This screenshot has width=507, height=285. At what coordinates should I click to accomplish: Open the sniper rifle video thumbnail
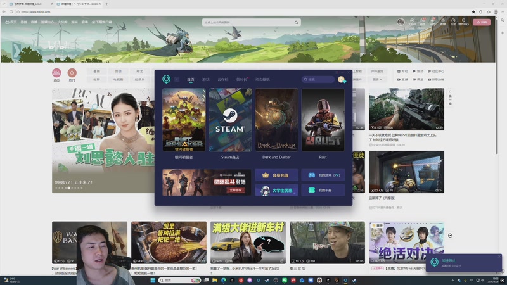pyautogui.click(x=406, y=109)
